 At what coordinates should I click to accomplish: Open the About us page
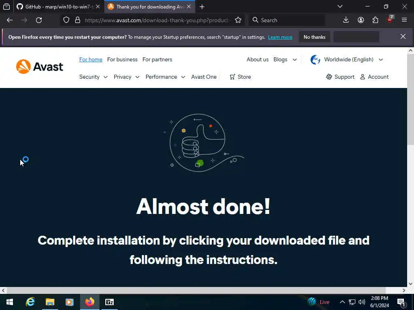point(258,60)
